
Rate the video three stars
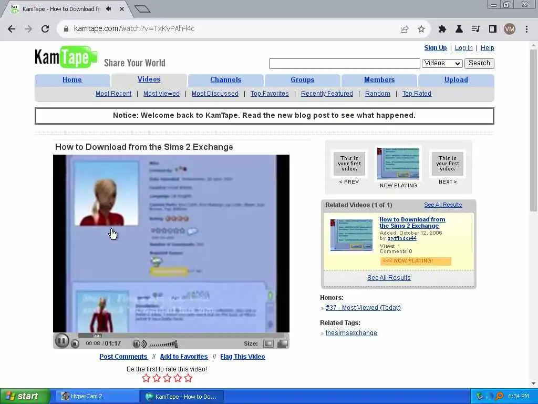pos(167,378)
